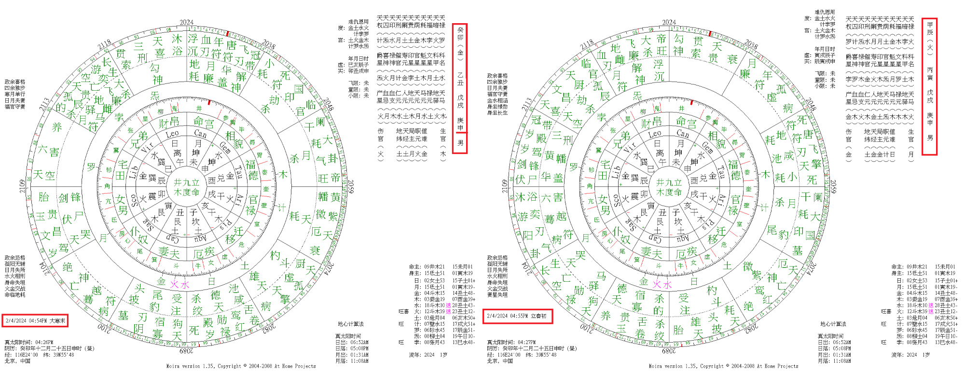Select the 丙寅 month pillar in right chart

(930, 73)
